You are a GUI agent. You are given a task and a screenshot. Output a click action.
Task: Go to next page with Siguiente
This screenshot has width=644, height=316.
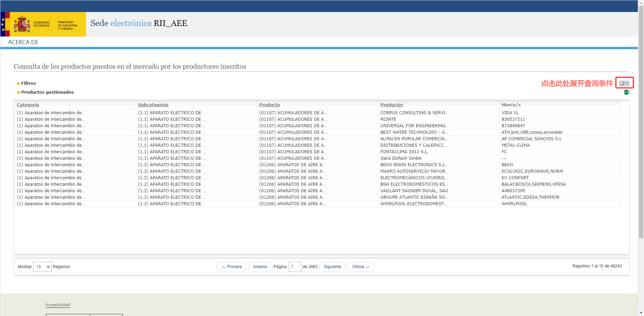tap(332, 267)
